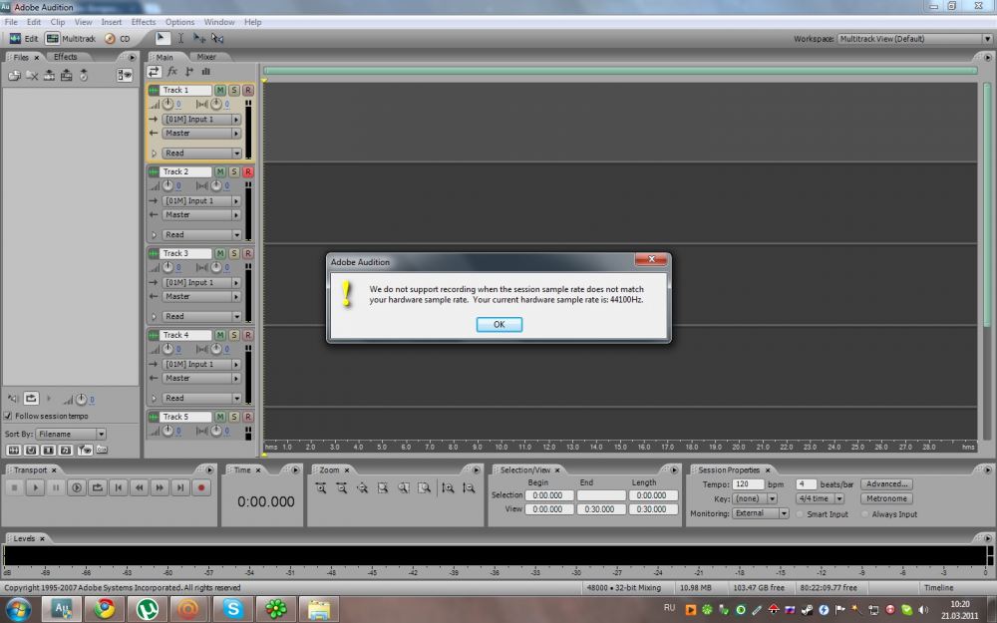Select the Move/Copy Clip tool
Viewport: 997px width, 623px height.
pos(199,38)
